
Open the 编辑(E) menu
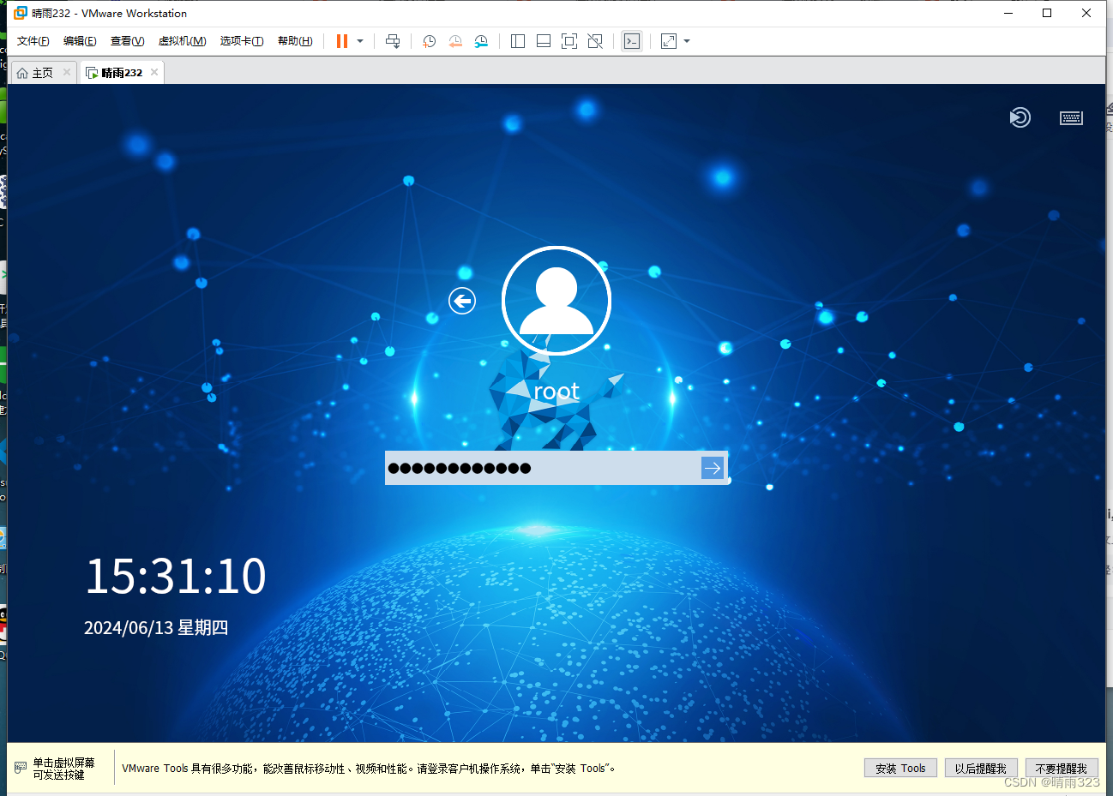click(80, 41)
